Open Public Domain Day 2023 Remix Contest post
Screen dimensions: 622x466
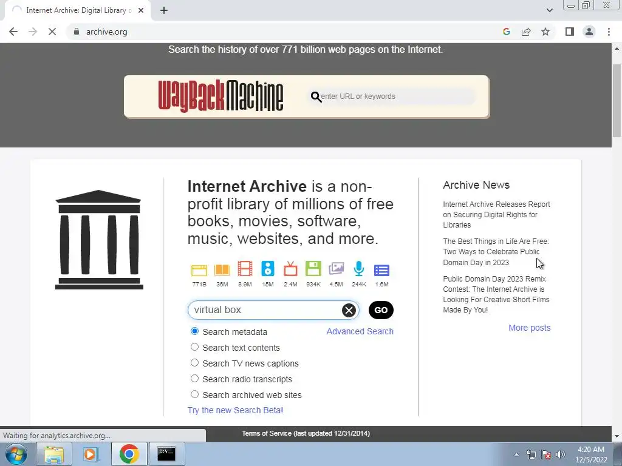[496, 294]
